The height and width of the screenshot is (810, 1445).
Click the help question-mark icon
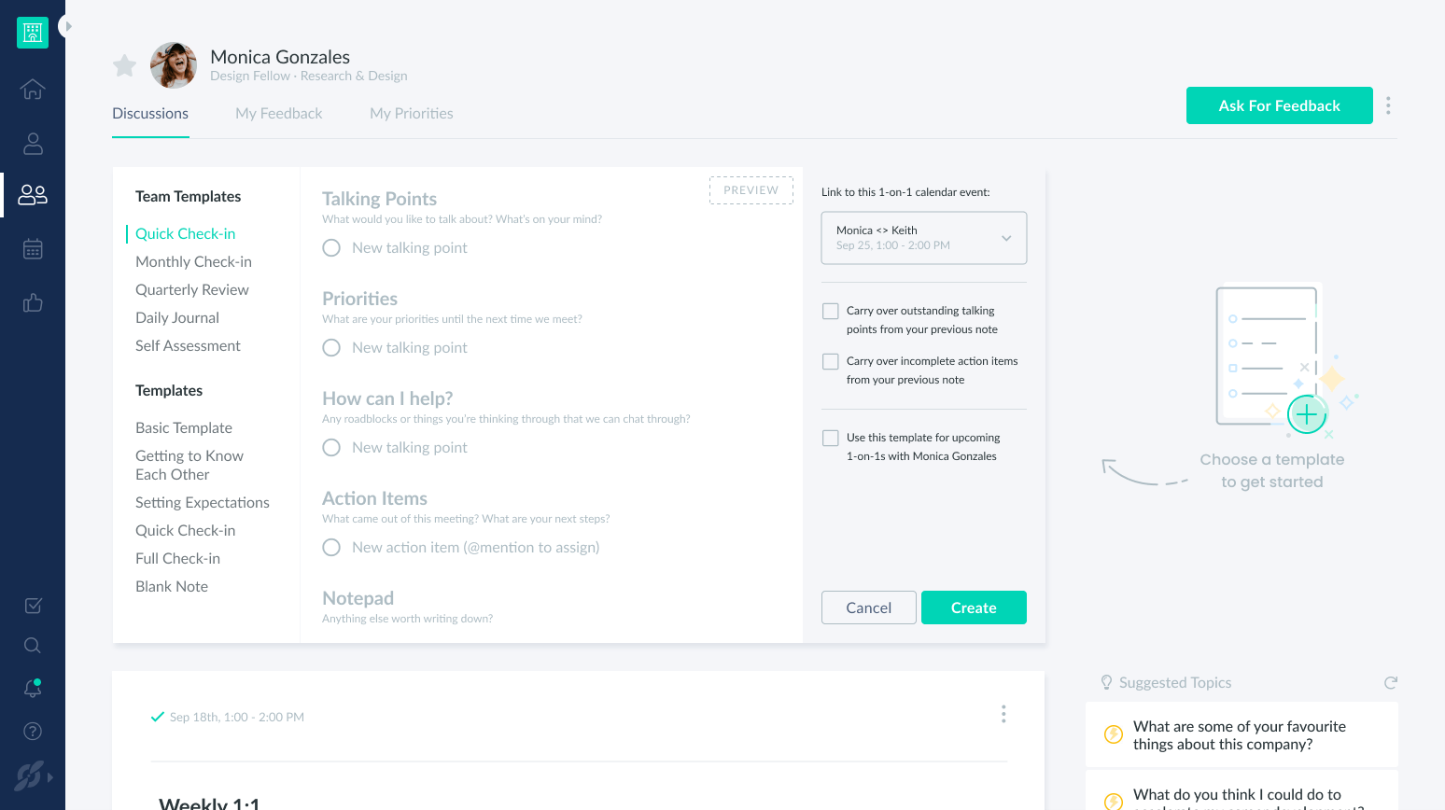(32, 731)
